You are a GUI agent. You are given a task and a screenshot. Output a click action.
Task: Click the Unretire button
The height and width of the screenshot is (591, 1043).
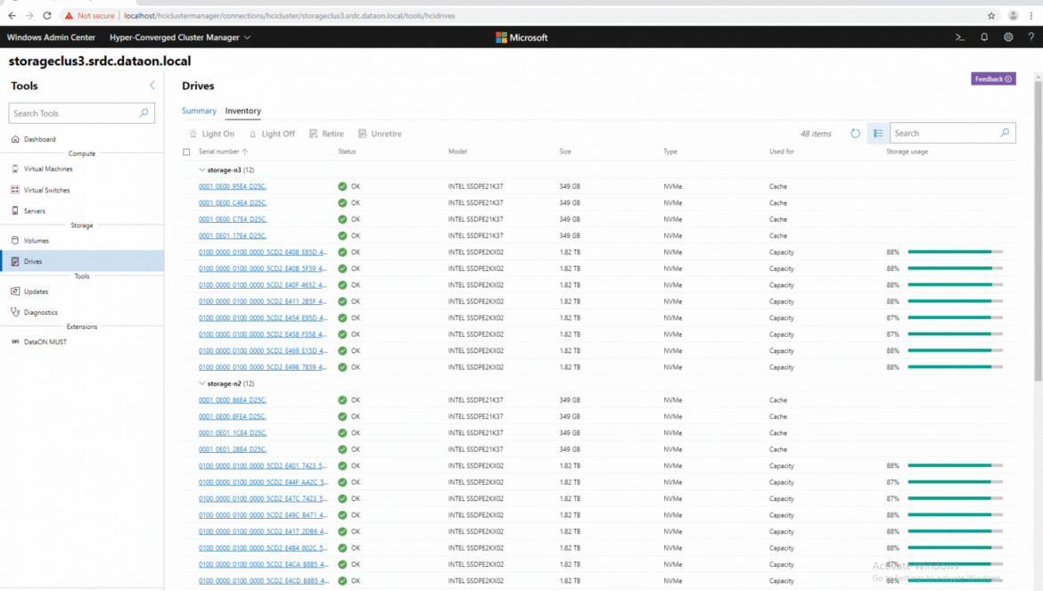(380, 134)
